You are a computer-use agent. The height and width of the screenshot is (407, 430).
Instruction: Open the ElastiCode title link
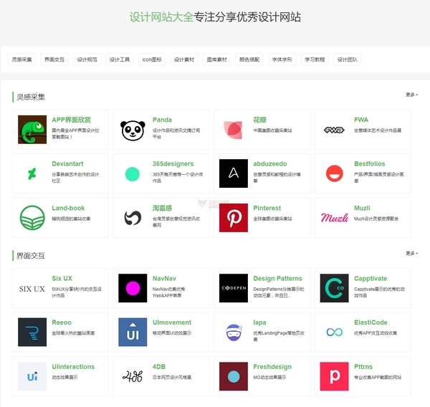tap(371, 322)
